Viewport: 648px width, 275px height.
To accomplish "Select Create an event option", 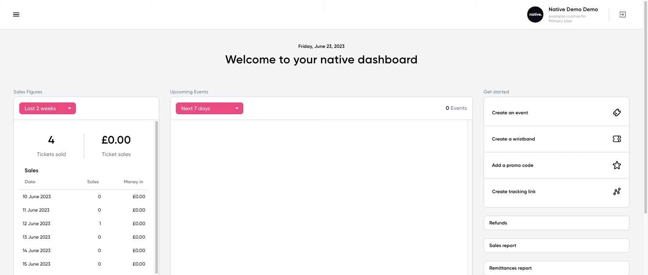I will pos(510,113).
